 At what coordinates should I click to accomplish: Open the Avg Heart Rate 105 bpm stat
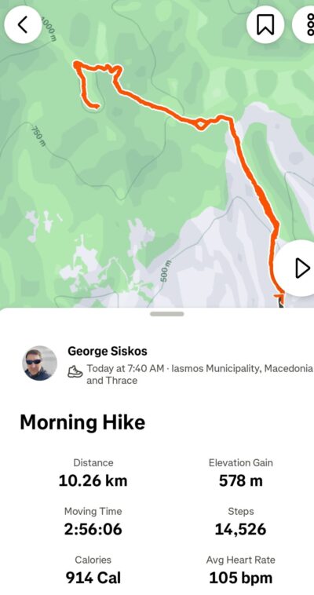pyautogui.click(x=241, y=570)
